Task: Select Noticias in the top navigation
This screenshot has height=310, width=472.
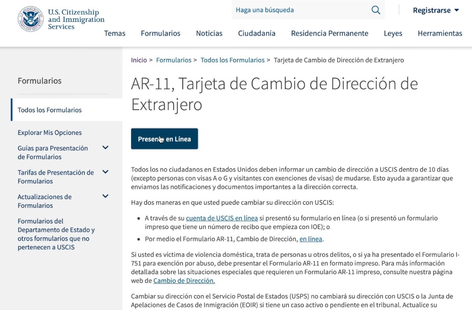Action: [209, 34]
